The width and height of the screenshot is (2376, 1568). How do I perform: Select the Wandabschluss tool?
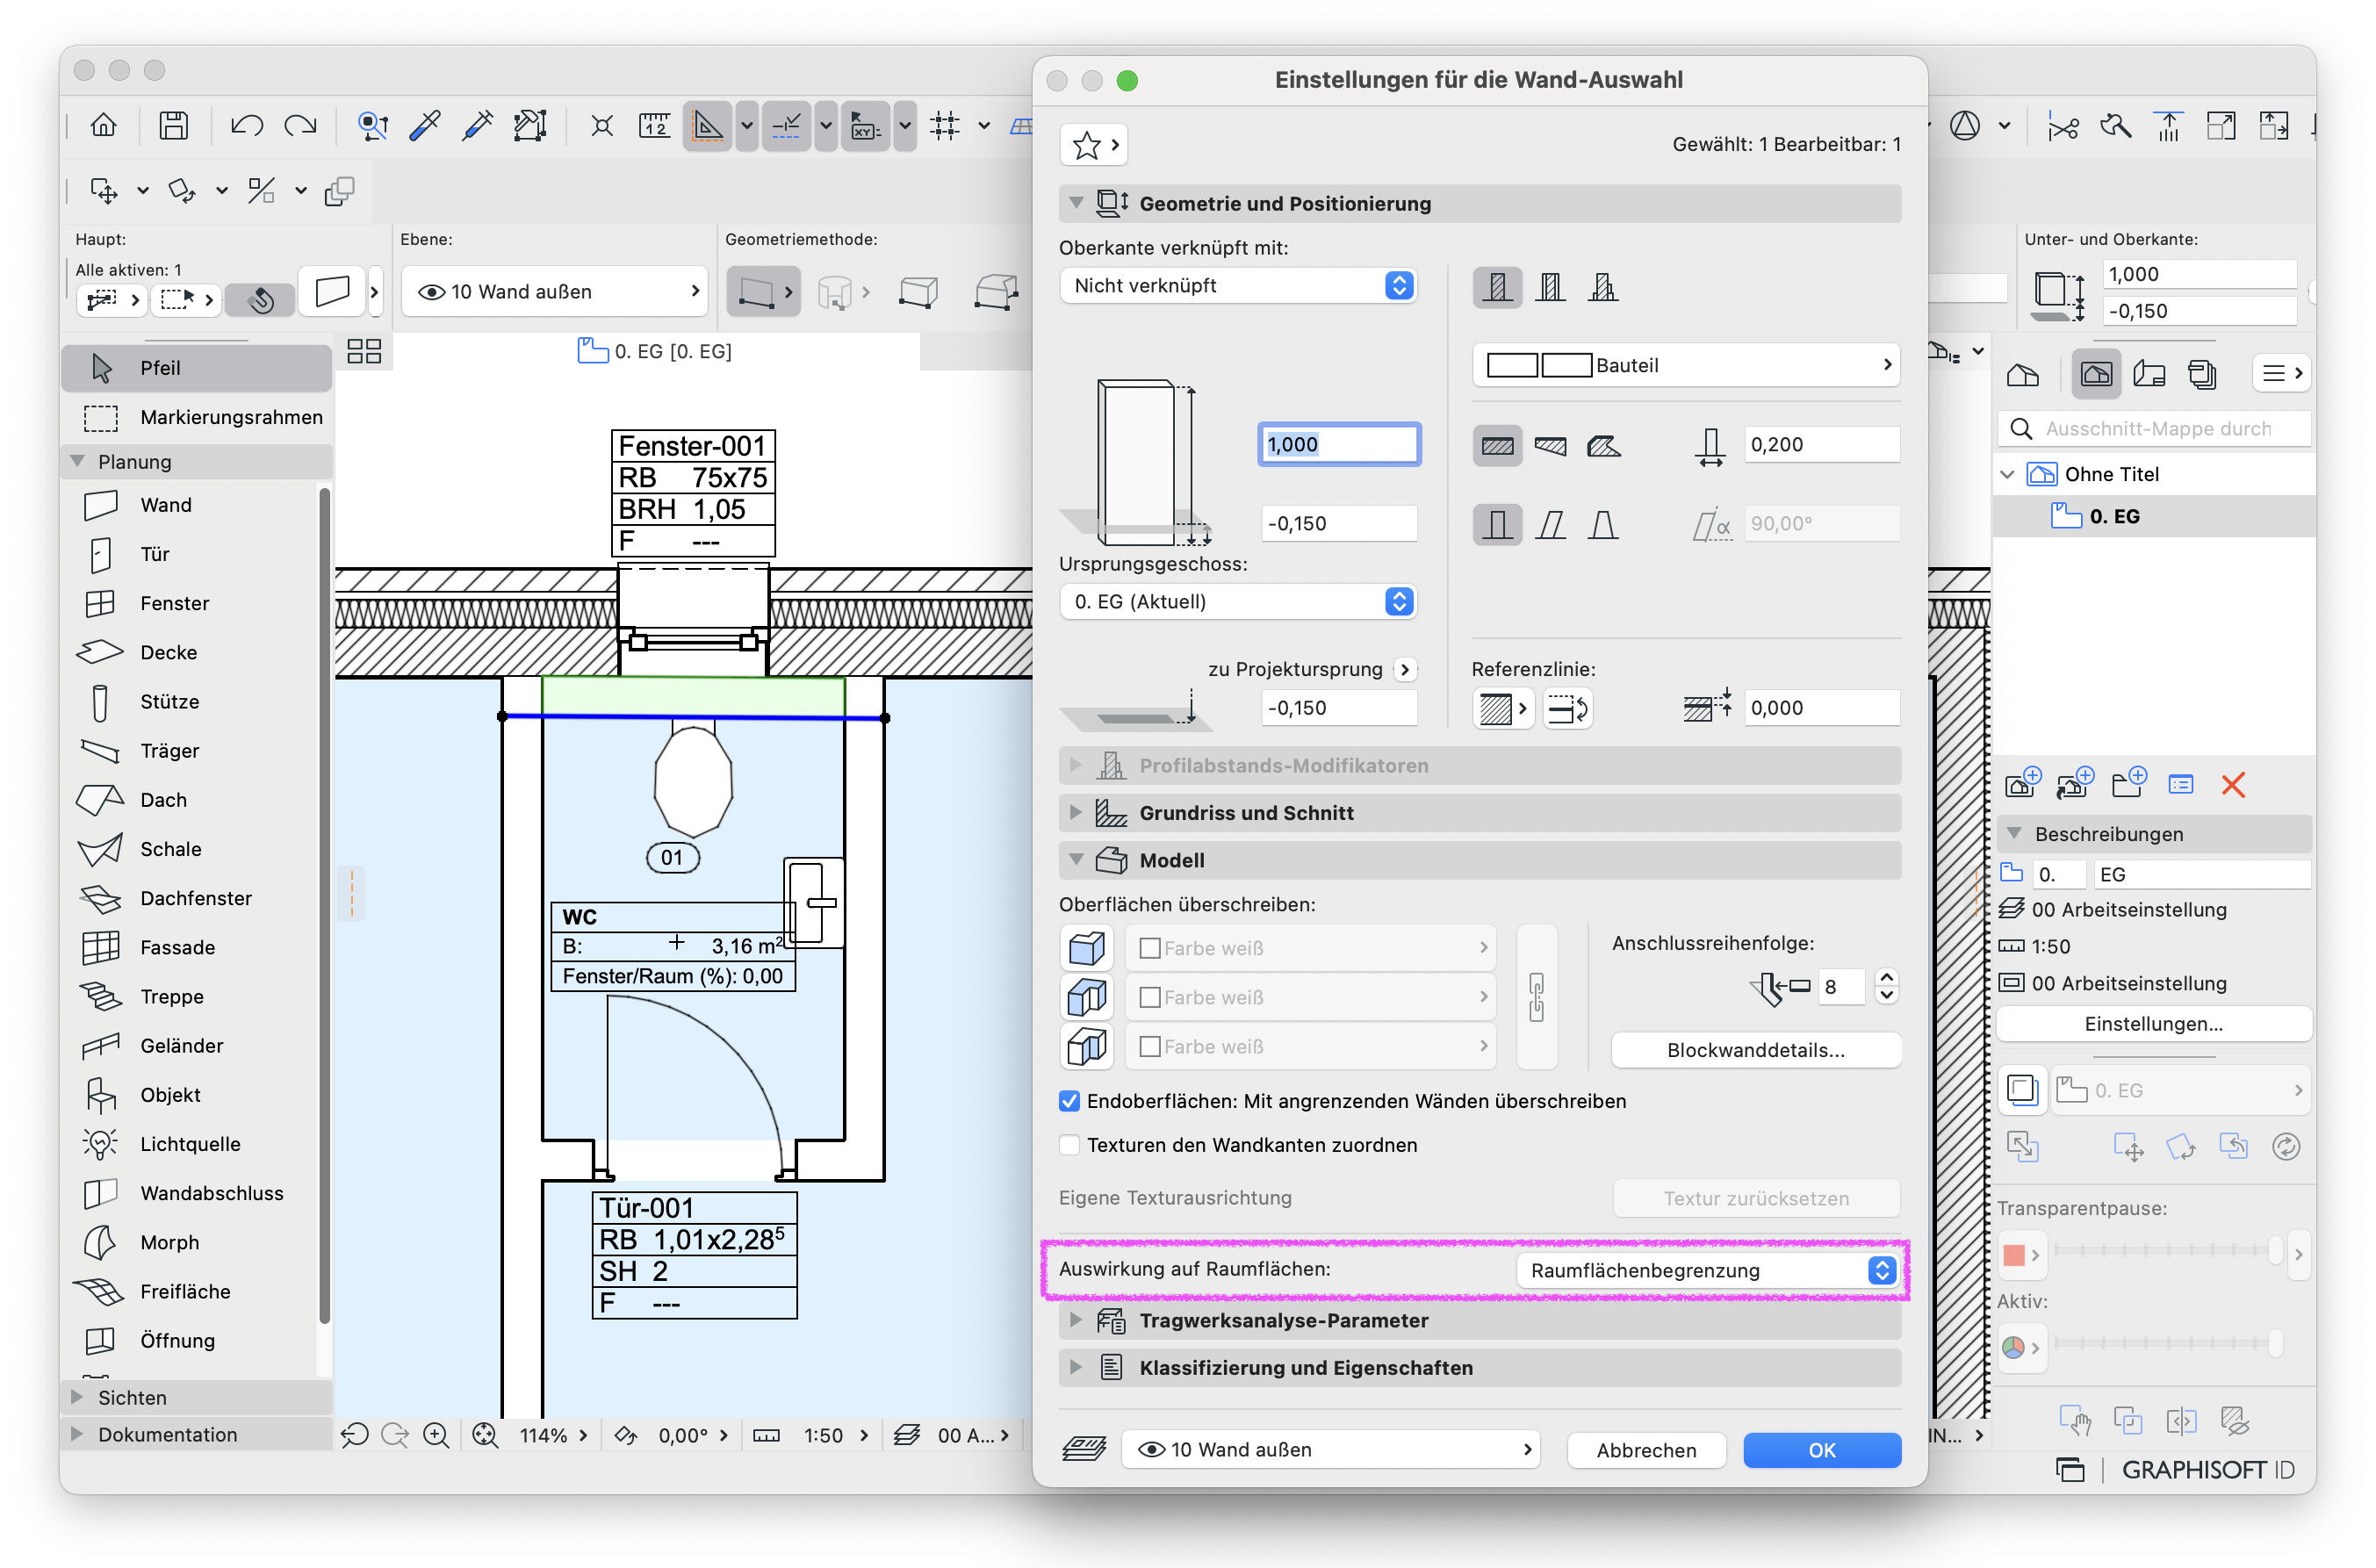point(195,1193)
